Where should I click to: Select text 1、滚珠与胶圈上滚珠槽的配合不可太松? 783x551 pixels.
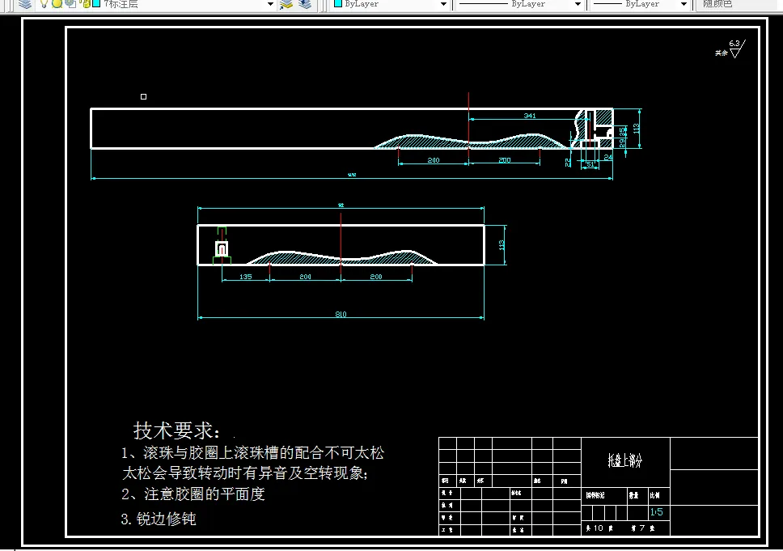252,452
